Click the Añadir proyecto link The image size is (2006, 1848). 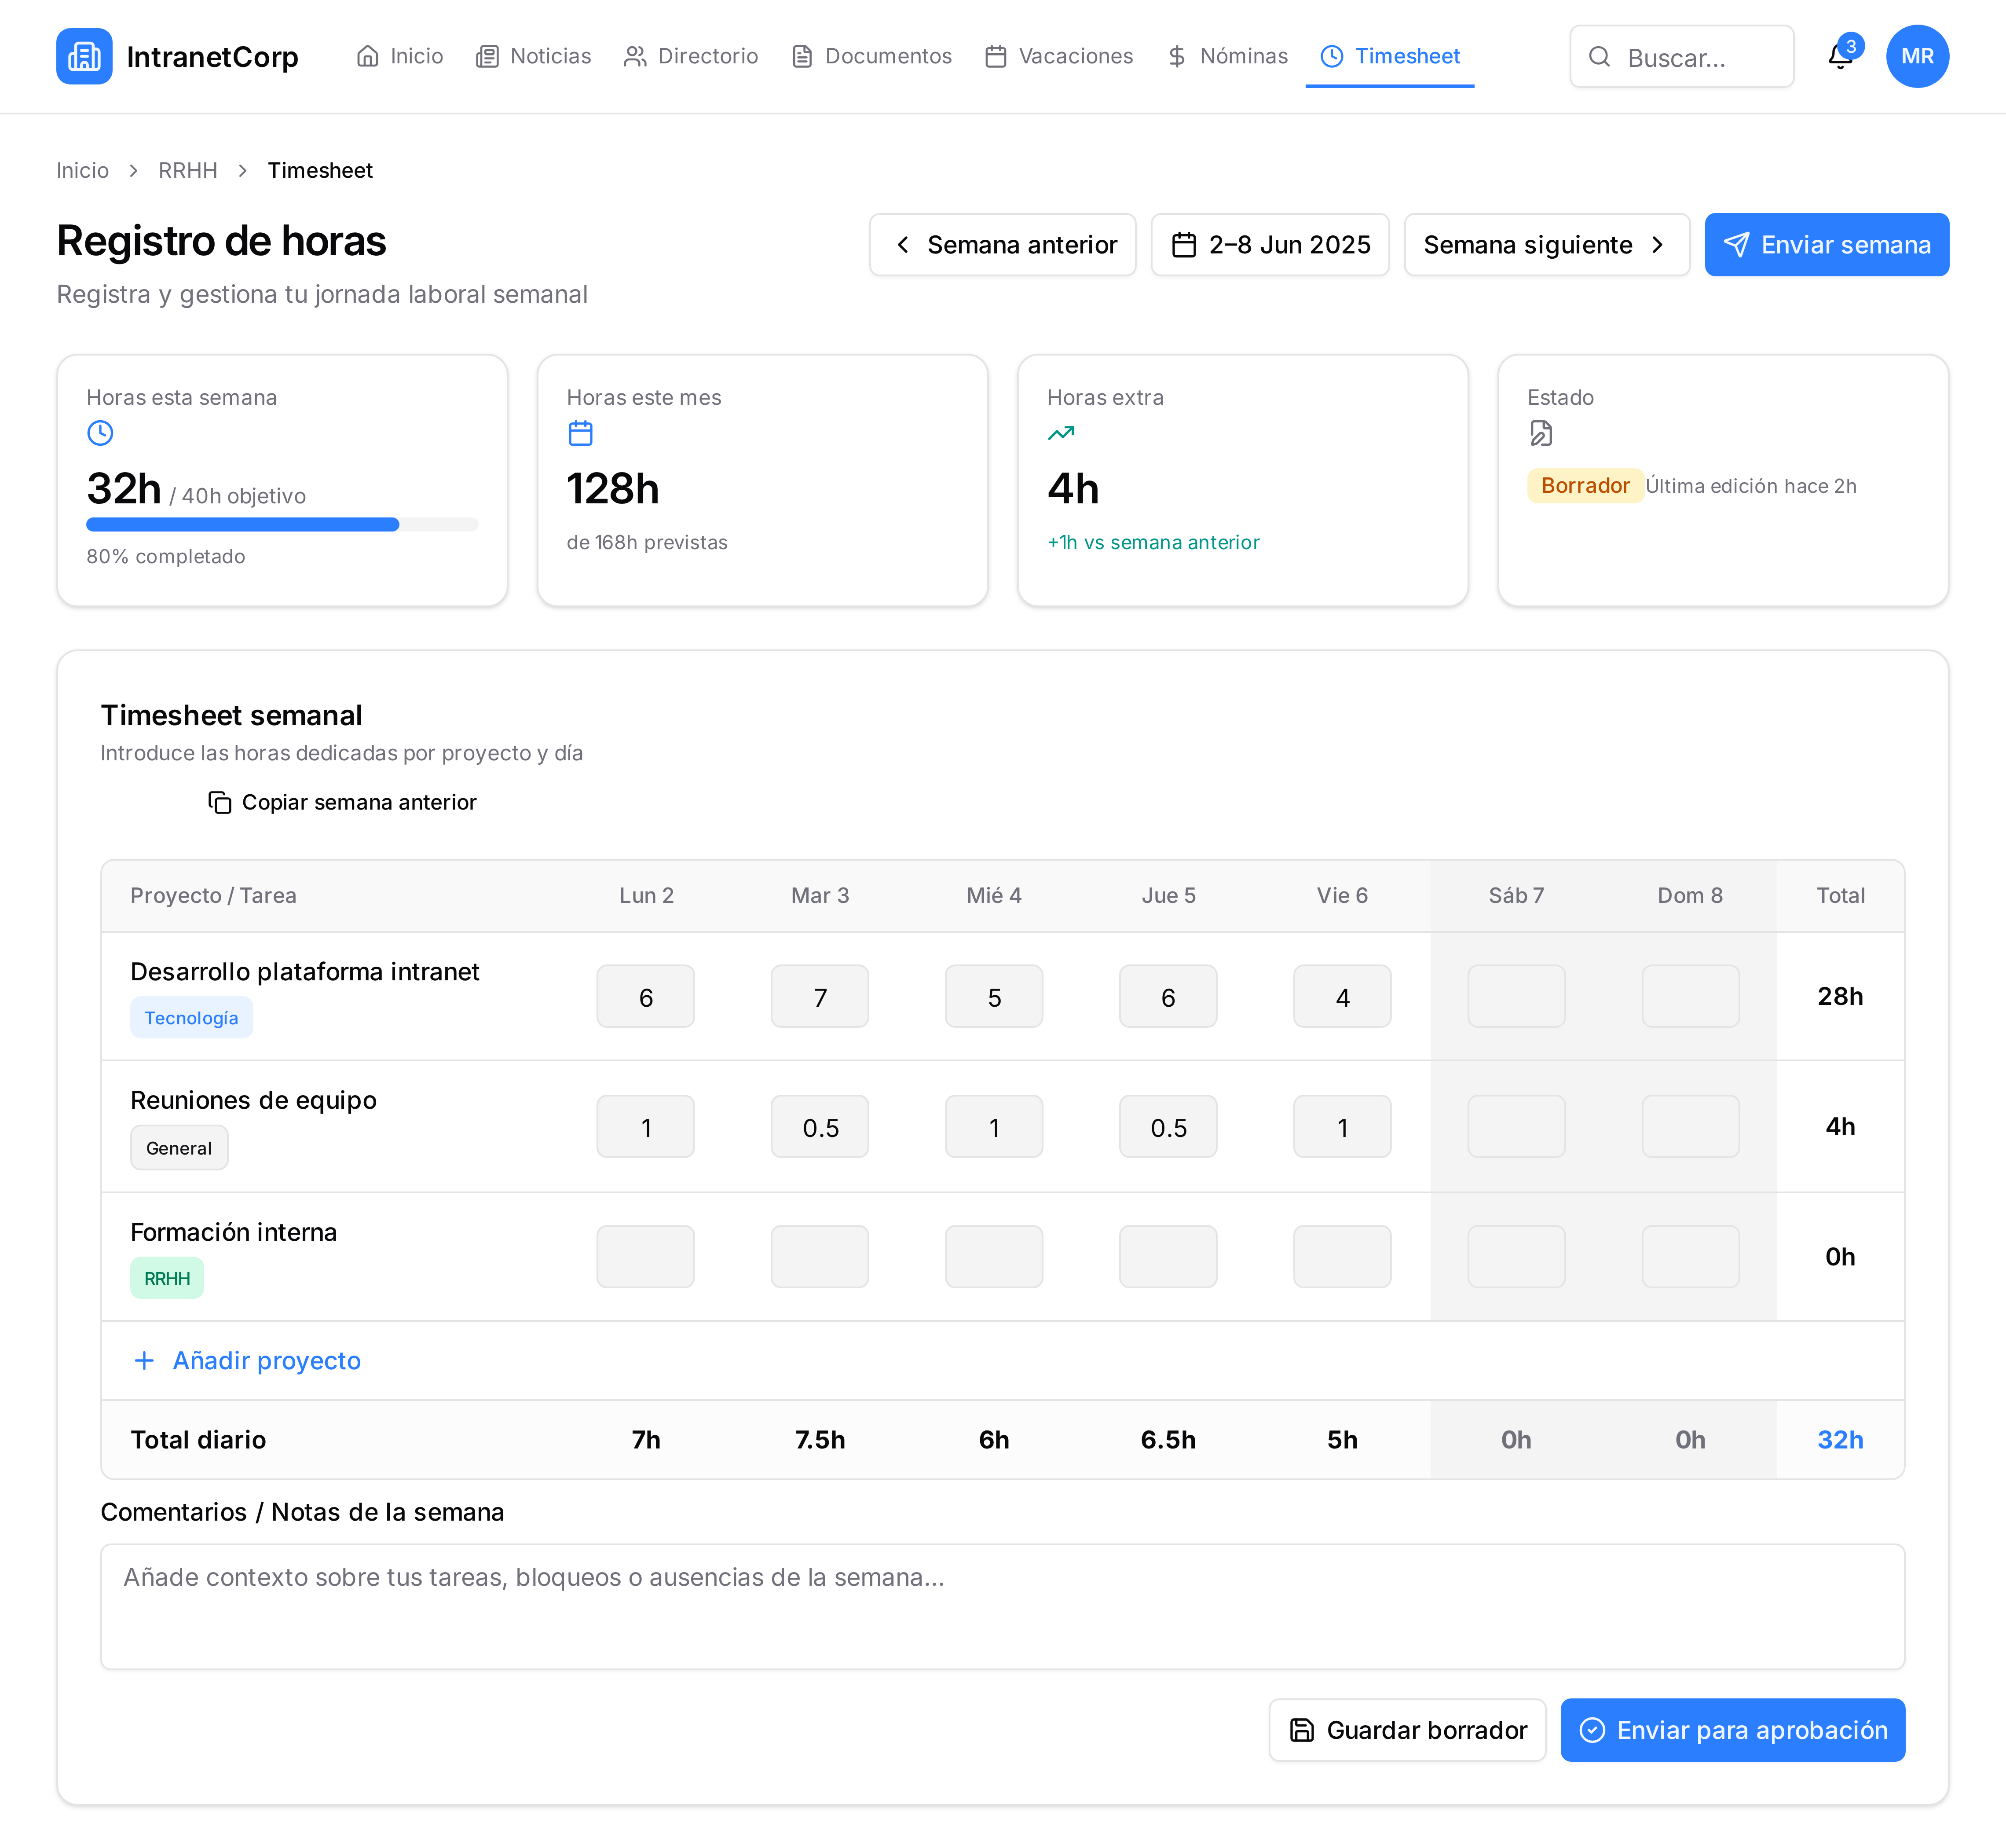click(x=246, y=1360)
